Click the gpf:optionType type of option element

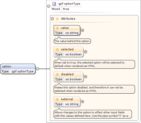tap(23, 71)
